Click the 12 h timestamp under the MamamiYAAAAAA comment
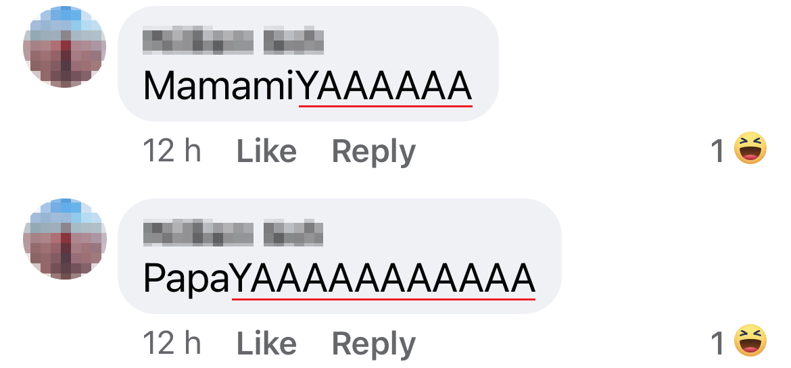Viewport: 791px width, 368px height. click(172, 151)
